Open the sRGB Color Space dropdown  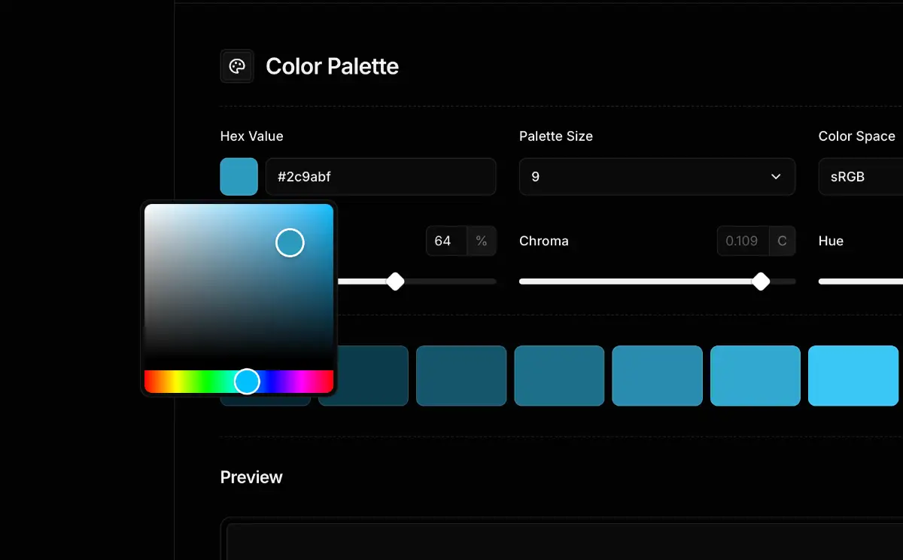coord(861,177)
